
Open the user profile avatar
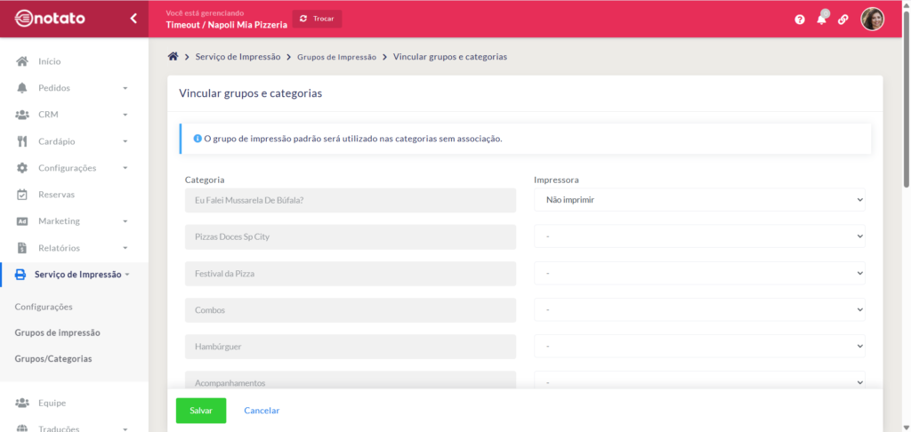click(x=872, y=19)
